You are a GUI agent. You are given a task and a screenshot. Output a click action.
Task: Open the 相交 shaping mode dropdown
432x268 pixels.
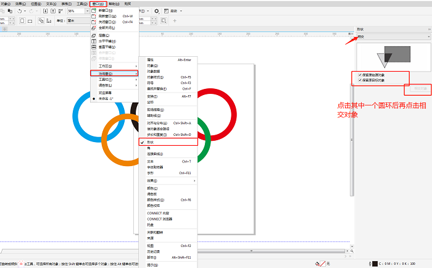[x=393, y=36]
